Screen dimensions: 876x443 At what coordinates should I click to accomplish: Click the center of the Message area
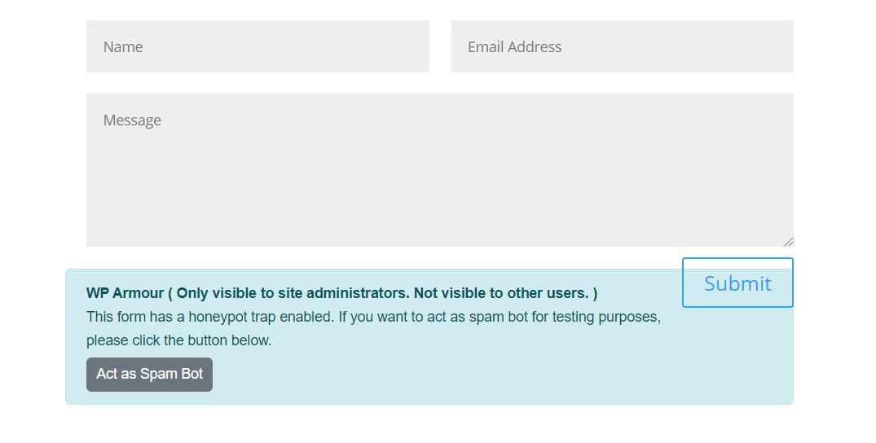439,169
